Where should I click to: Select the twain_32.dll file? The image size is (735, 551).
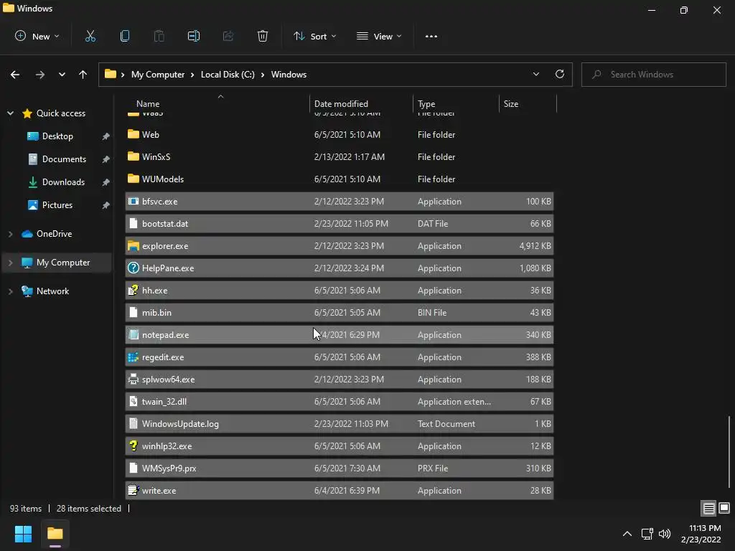point(340,402)
